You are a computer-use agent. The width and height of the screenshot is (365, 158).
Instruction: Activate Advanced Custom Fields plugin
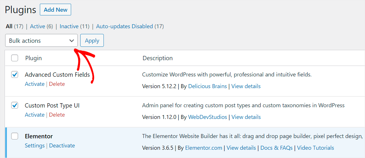(35, 84)
